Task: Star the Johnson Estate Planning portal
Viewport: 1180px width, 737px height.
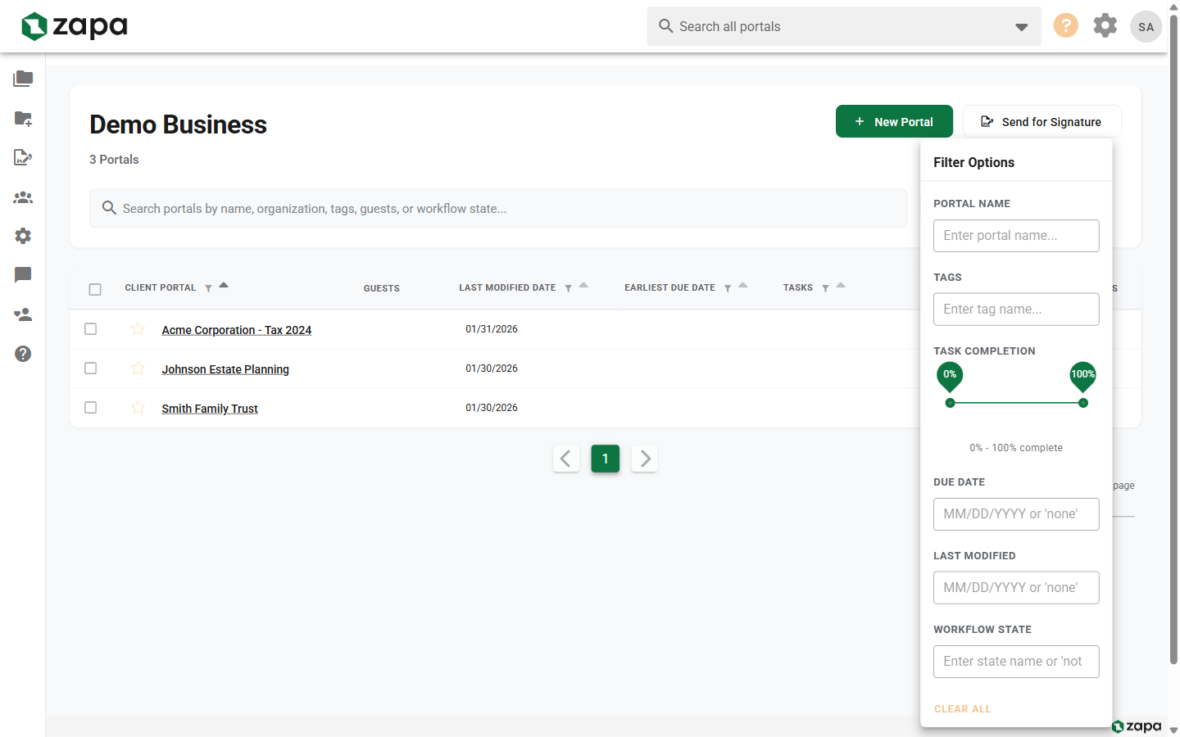Action: [138, 368]
